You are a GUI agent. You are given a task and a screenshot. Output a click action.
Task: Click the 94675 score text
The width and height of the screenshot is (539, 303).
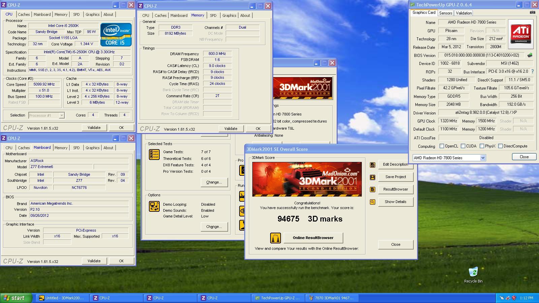288,219
